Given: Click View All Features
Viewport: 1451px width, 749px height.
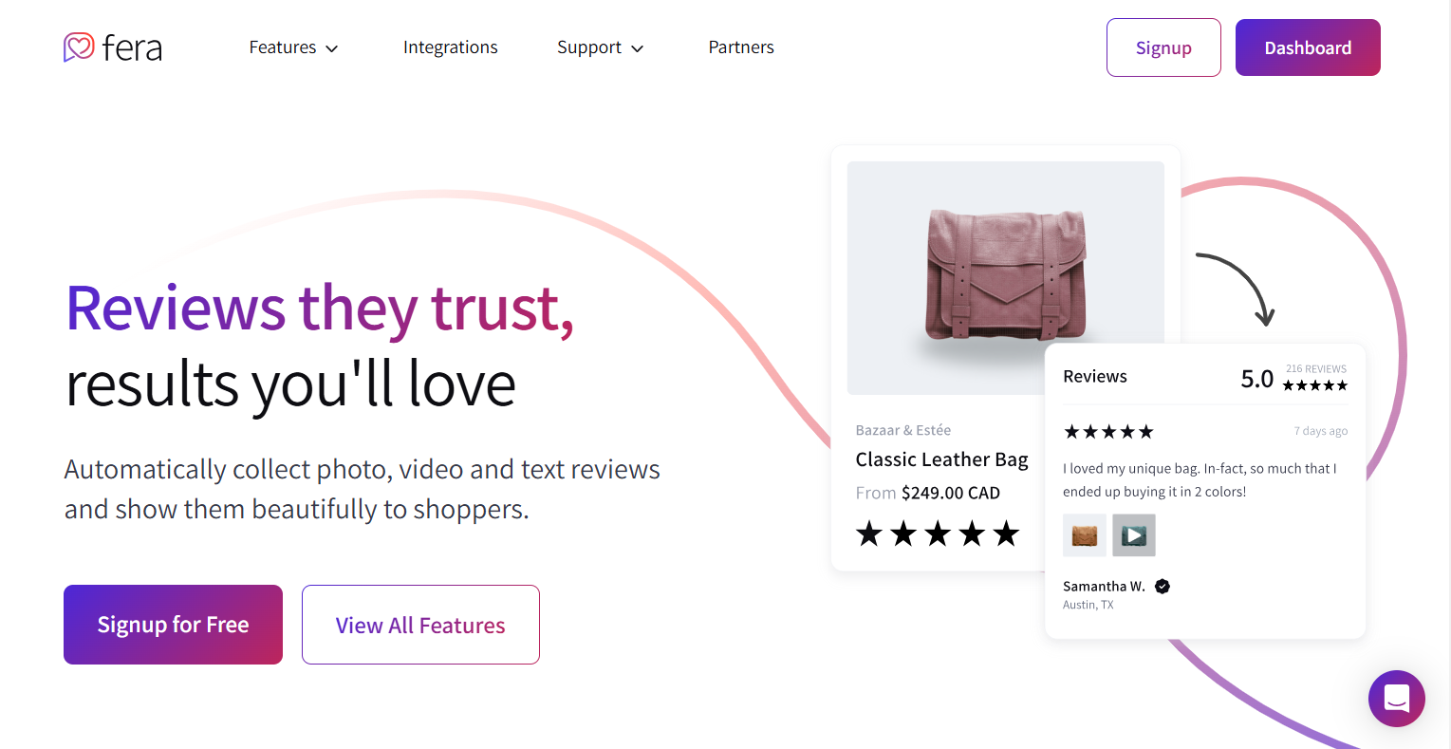Looking at the screenshot, I should click(x=420, y=625).
